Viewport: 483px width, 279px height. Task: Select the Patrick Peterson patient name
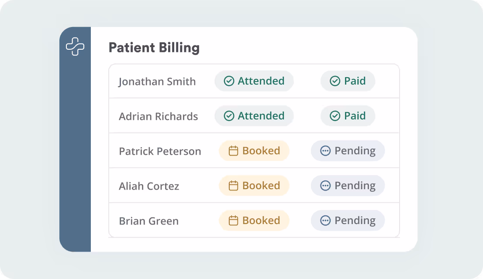tap(160, 151)
